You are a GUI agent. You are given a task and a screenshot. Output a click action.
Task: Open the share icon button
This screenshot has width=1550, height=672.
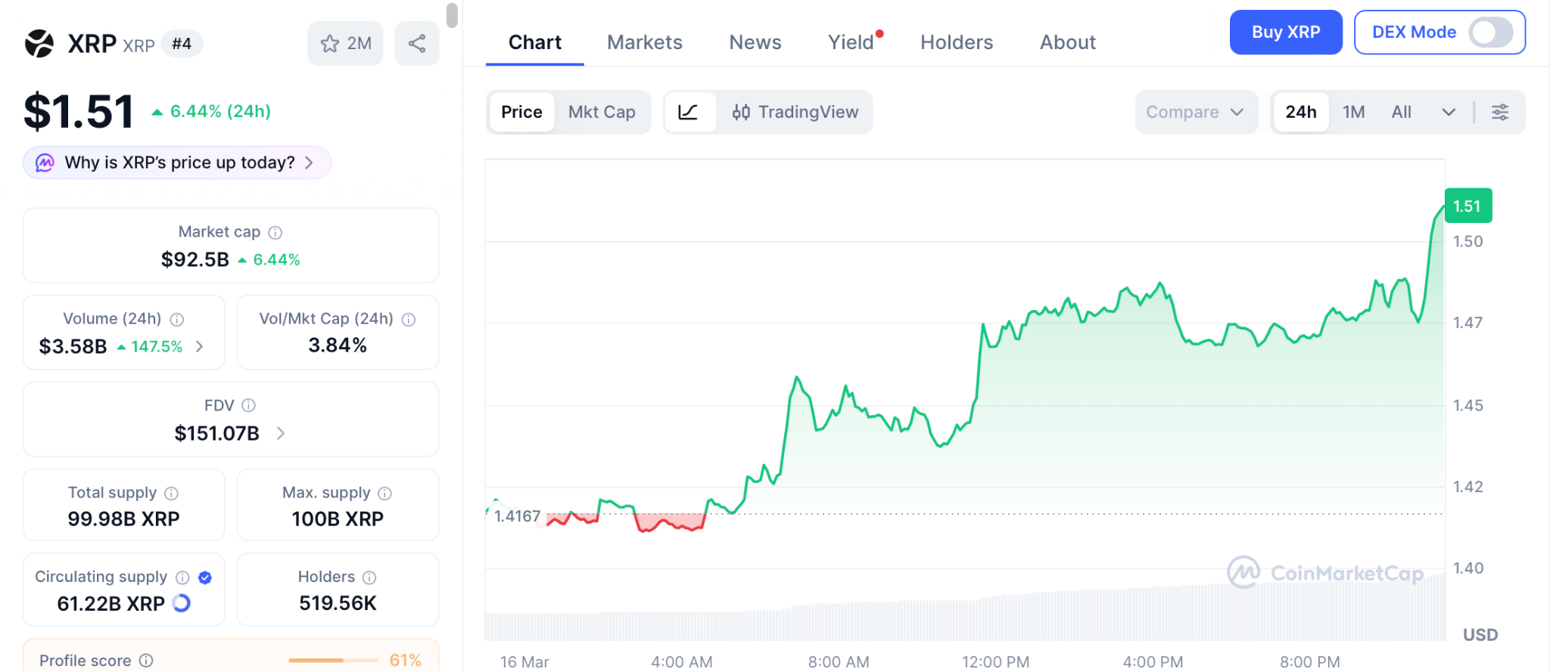coord(417,44)
